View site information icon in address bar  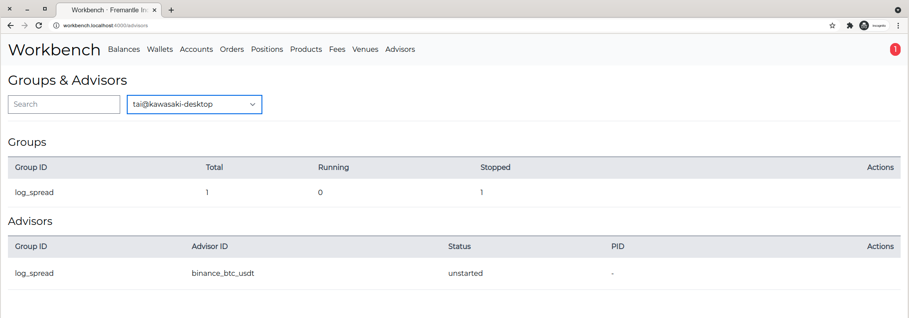[56, 25]
